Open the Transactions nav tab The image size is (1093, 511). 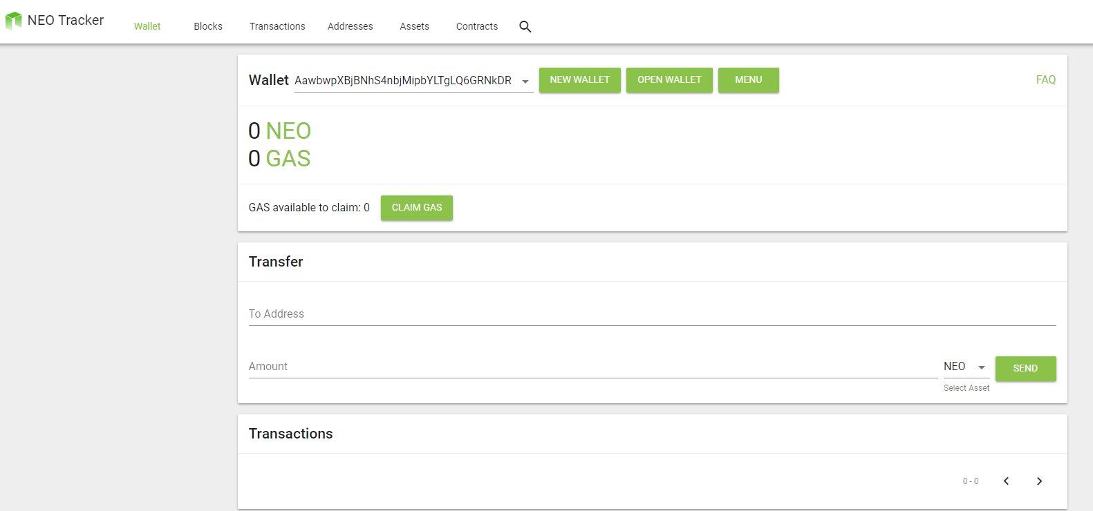pyautogui.click(x=277, y=26)
